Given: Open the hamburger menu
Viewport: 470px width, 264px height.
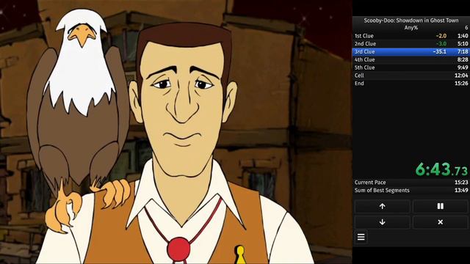Looking at the screenshot, I should pyautogui.click(x=361, y=237).
